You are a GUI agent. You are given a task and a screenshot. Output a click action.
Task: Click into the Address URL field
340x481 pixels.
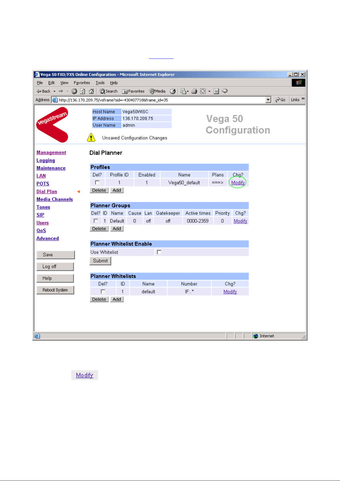point(161,100)
